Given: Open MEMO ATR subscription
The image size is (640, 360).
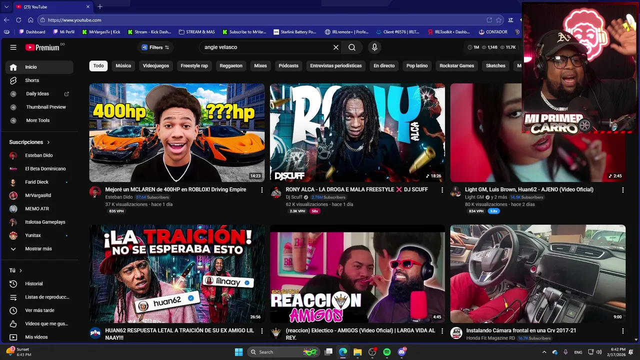Looking at the screenshot, I should 39,209.
